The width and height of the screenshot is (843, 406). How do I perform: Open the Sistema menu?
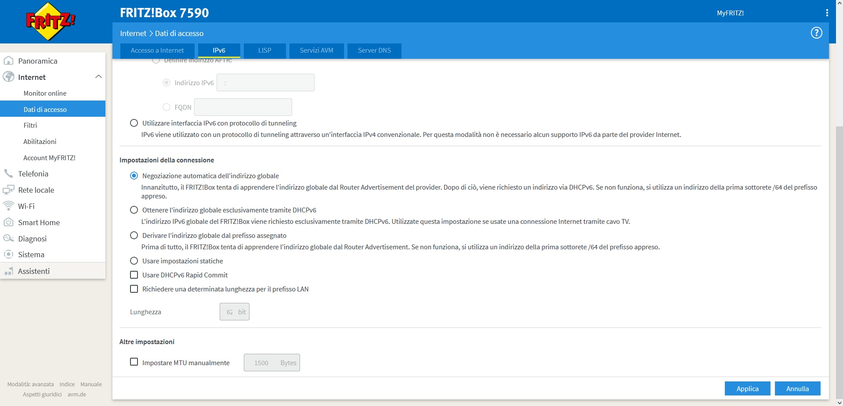click(x=53, y=254)
